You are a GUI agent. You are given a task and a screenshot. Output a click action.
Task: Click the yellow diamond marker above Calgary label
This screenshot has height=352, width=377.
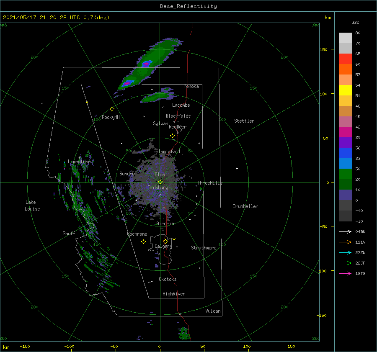click(x=165, y=241)
